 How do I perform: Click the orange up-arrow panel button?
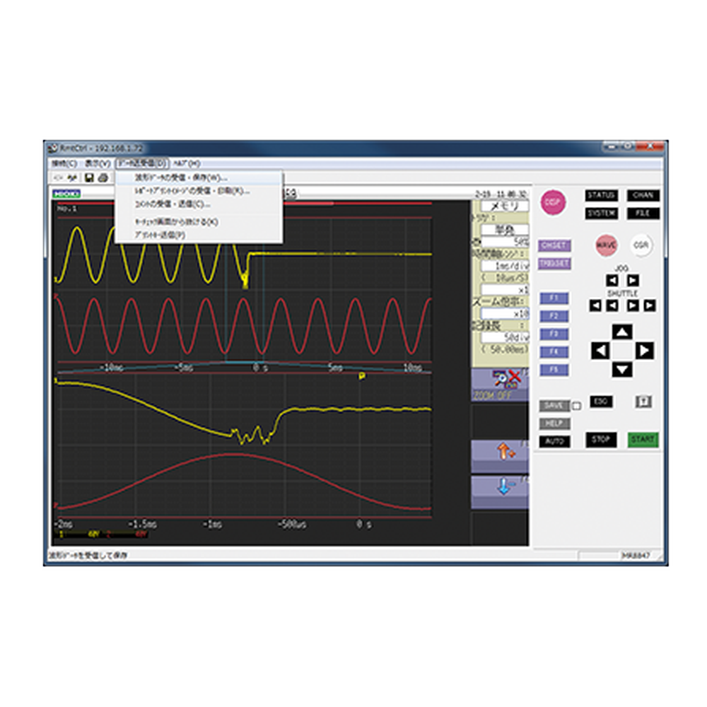pos(500,456)
